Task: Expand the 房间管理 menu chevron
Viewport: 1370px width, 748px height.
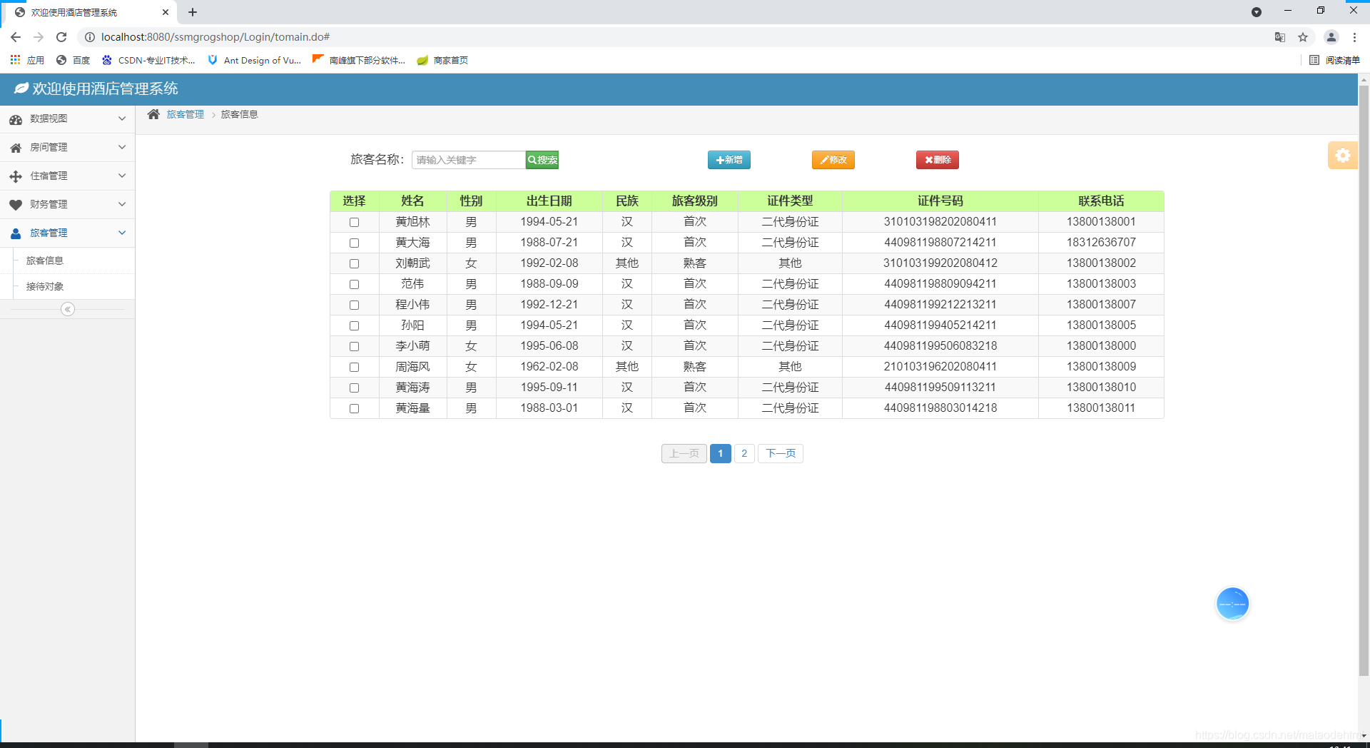Action: pos(122,147)
